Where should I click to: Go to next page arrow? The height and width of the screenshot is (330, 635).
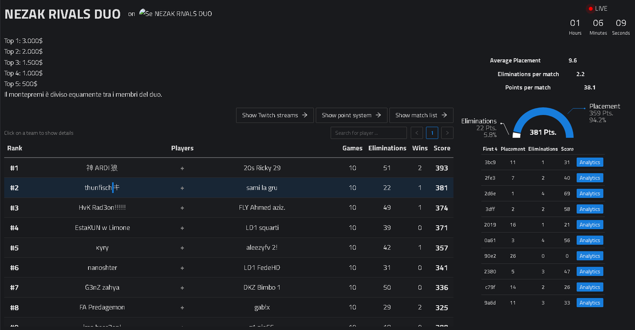coord(448,133)
